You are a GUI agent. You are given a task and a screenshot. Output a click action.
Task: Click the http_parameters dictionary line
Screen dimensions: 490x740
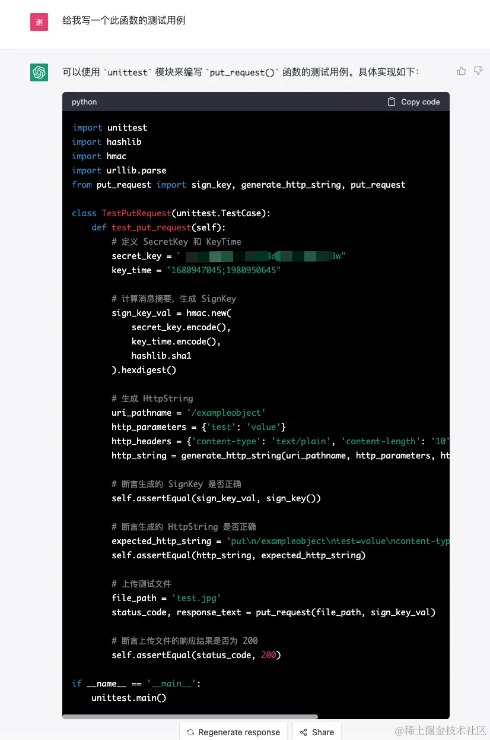[x=199, y=427]
